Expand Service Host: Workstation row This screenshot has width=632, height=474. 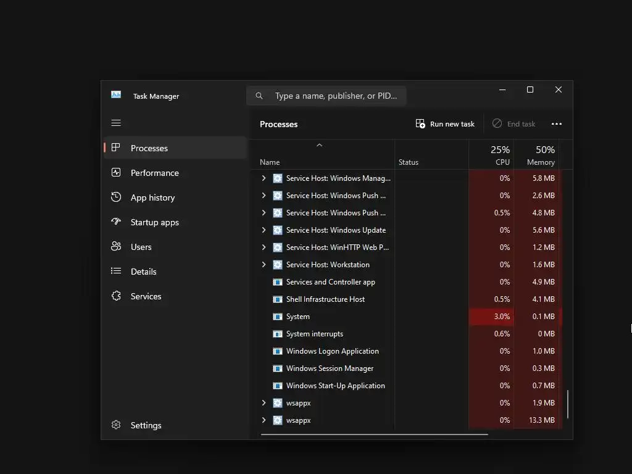[264, 265]
